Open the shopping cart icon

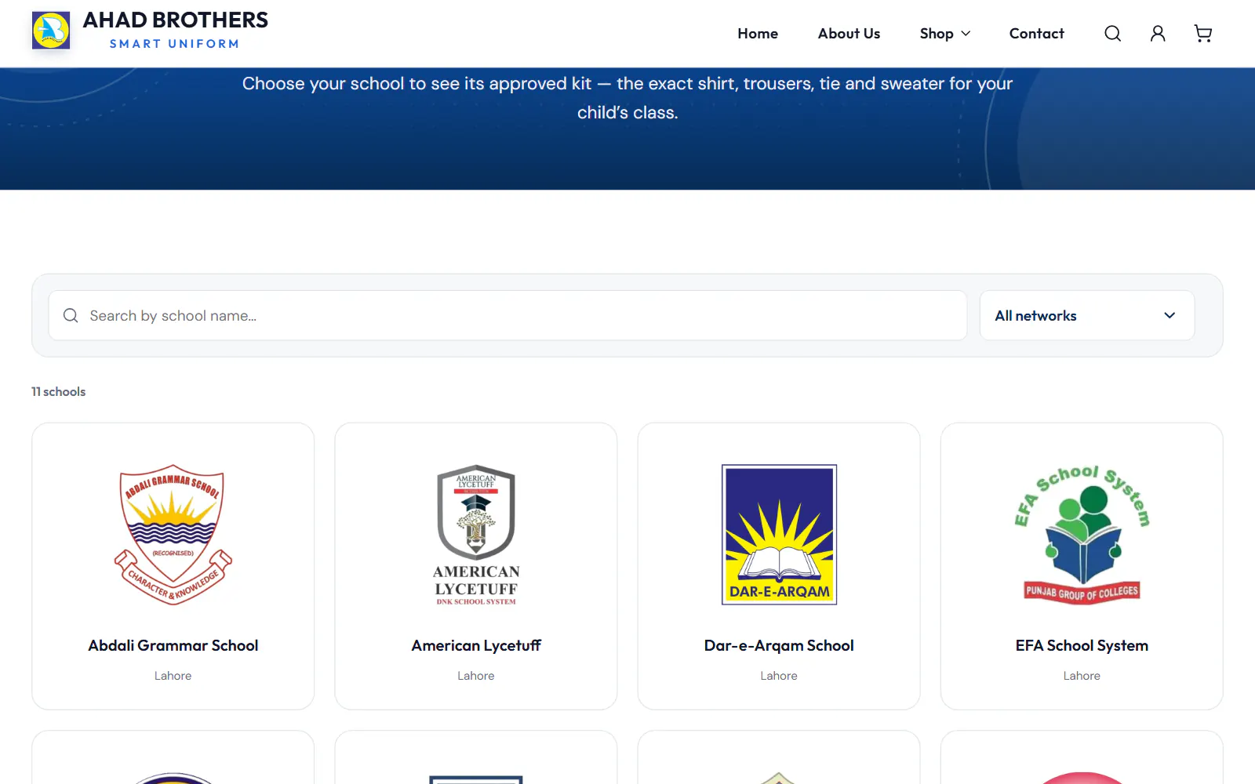click(x=1203, y=33)
